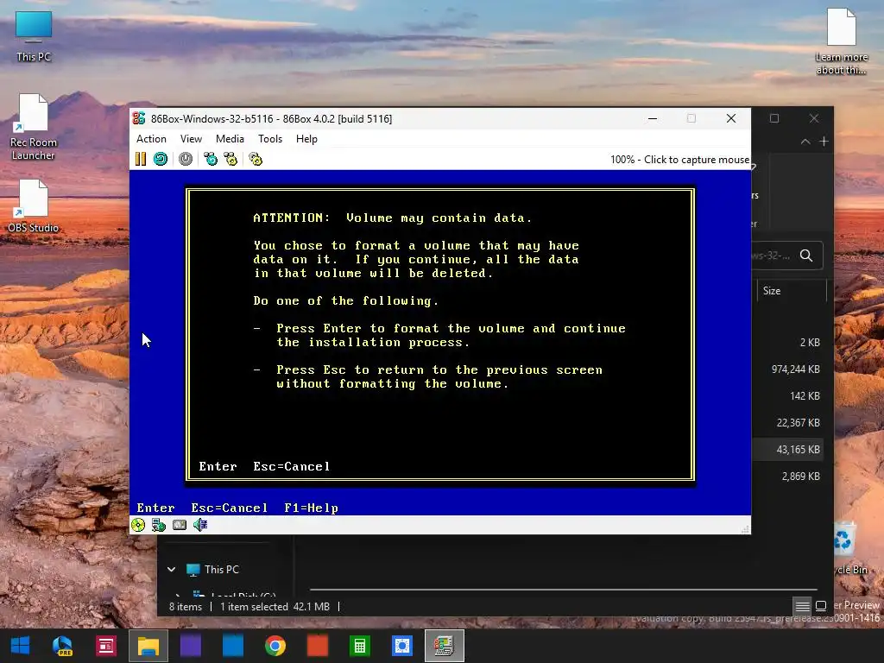
Task: Send Ctrl+Alt+Esc using the yellow toolbar icon
Action: point(230,159)
